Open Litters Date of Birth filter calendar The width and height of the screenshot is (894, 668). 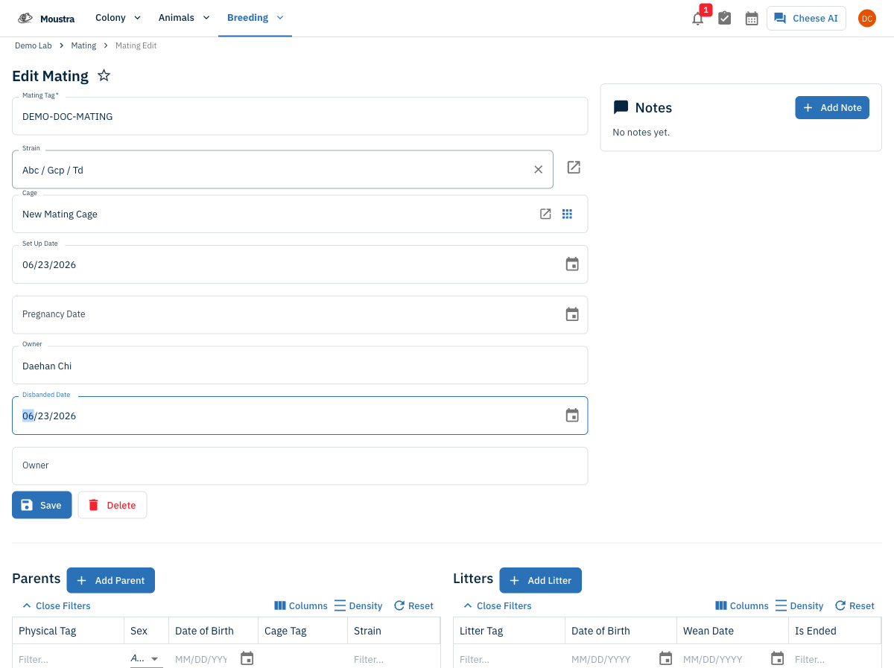coord(666,658)
